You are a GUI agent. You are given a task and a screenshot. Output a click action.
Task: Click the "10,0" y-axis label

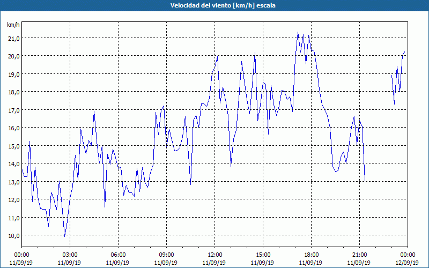click(14, 236)
